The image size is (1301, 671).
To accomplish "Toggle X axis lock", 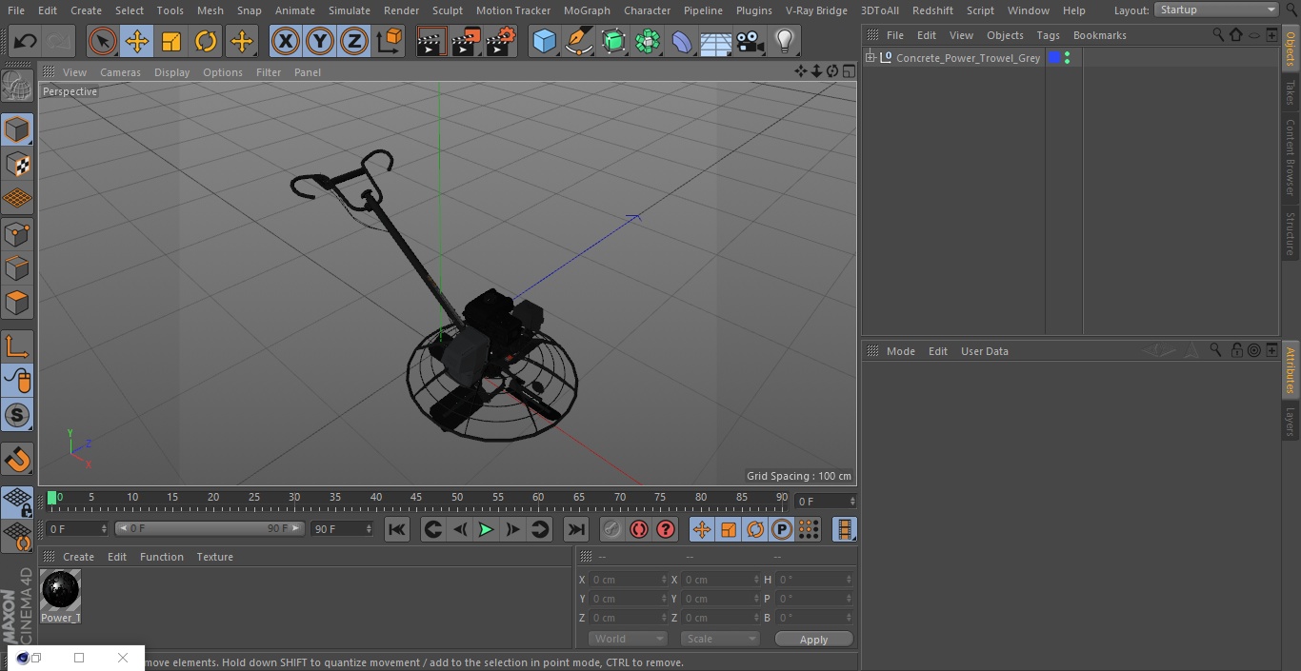I will pos(285,41).
